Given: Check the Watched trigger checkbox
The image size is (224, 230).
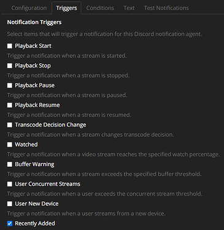Looking at the screenshot, I should [x=10, y=145].
